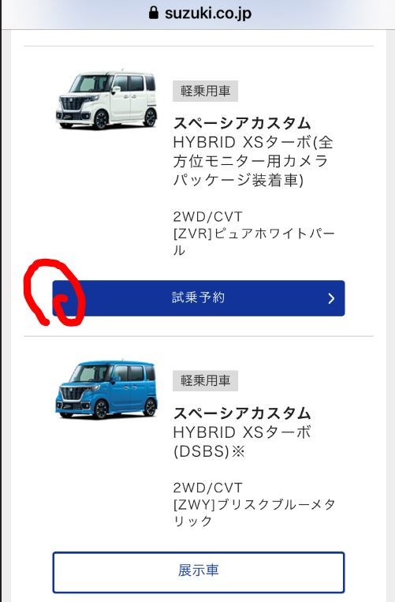Select the second 軽乗用車 tag near blue car

pyautogui.click(x=205, y=380)
